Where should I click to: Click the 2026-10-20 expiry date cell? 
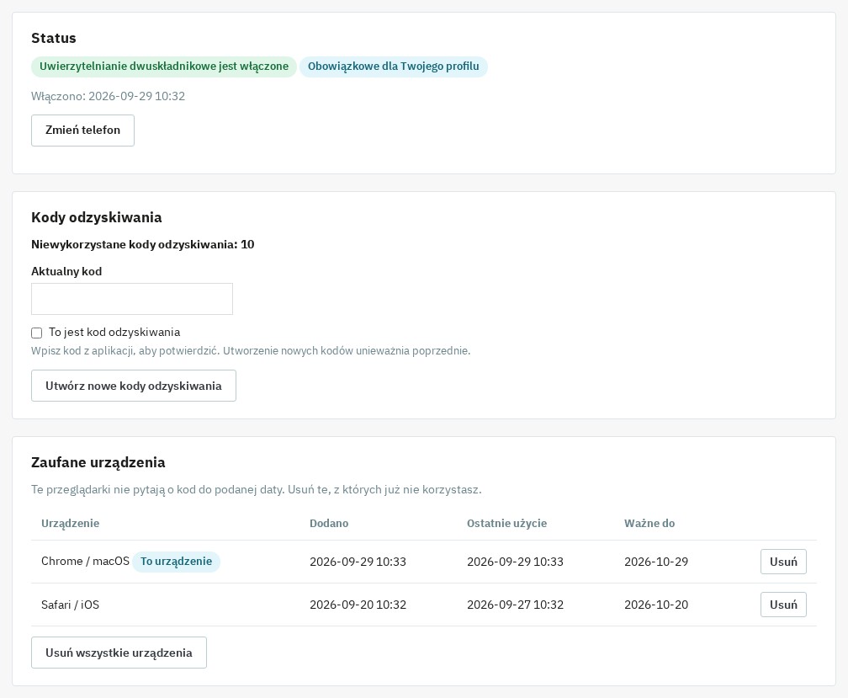click(656, 605)
